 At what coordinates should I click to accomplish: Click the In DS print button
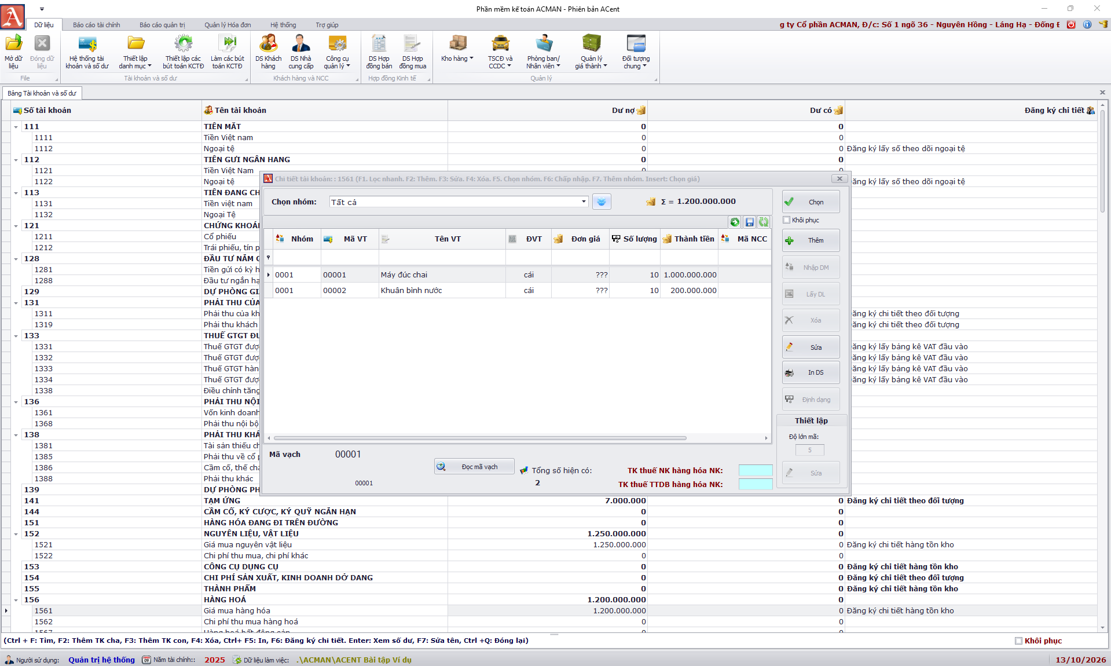click(811, 372)
